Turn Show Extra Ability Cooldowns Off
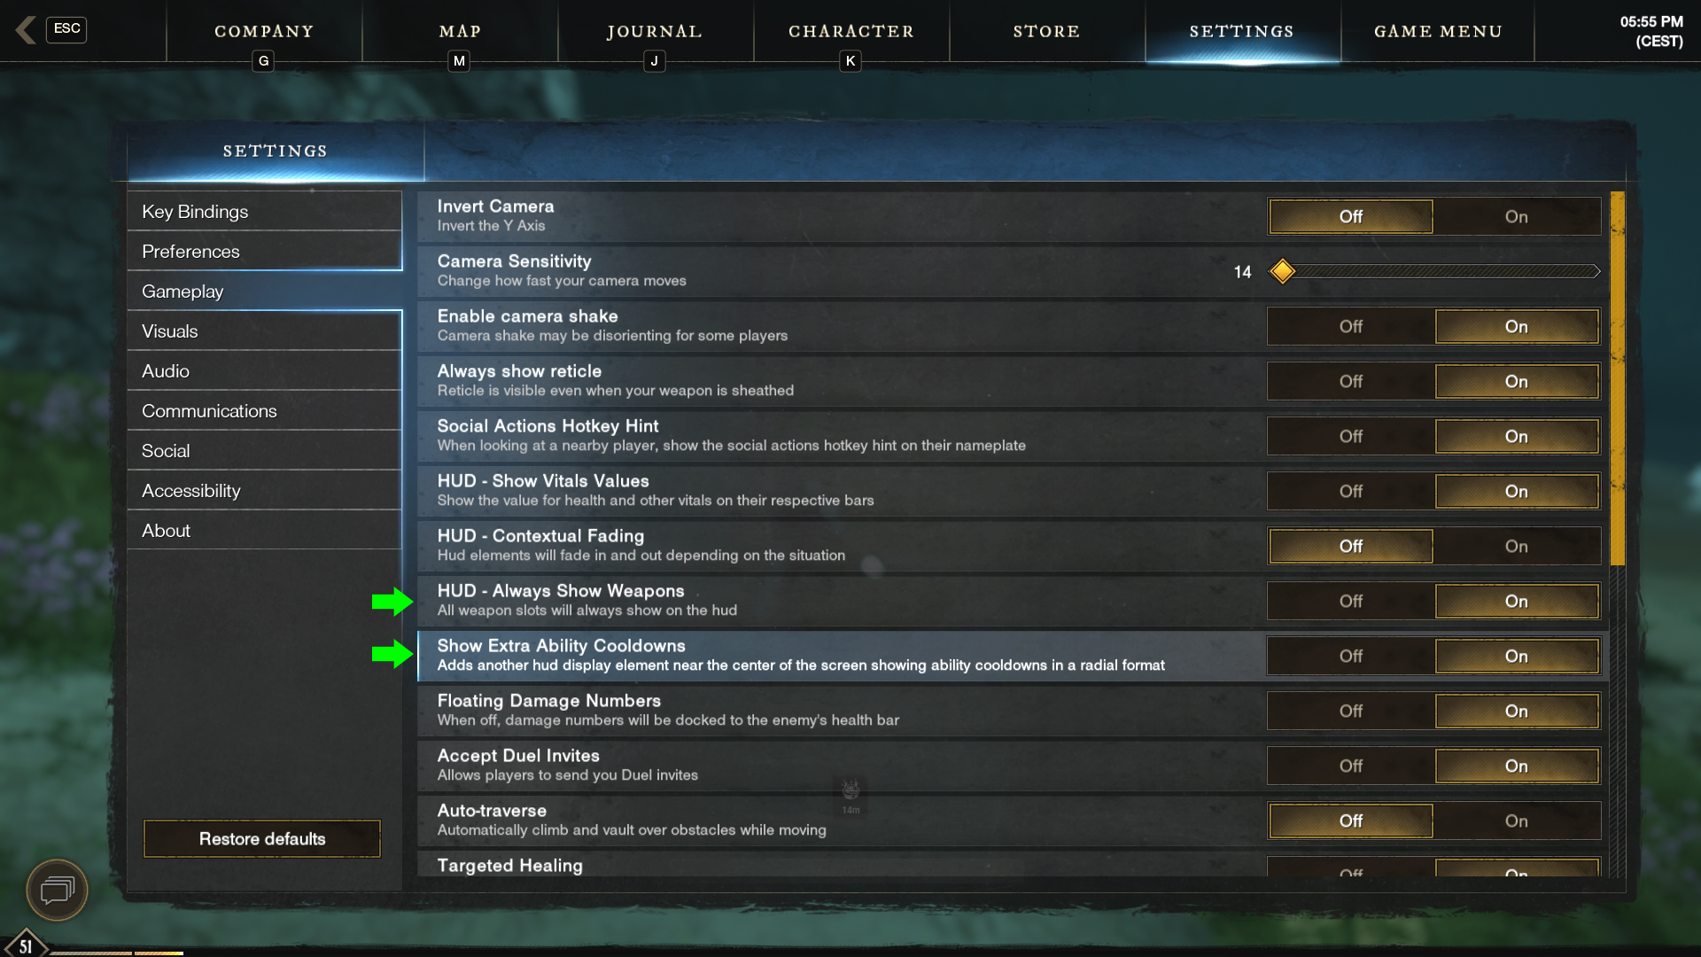1701x957 pixels. click(x=1350, y=657)
